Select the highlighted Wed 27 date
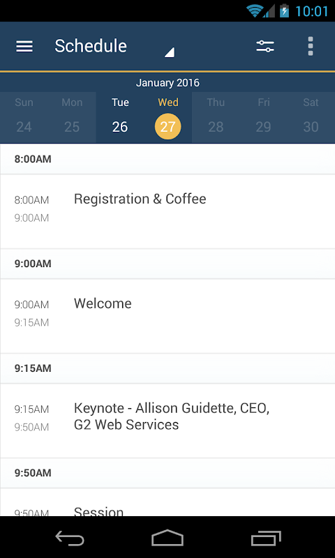Image resolution: width=335 pixels, height=558 pixels. pyautogui.click(x=168, y=118)
